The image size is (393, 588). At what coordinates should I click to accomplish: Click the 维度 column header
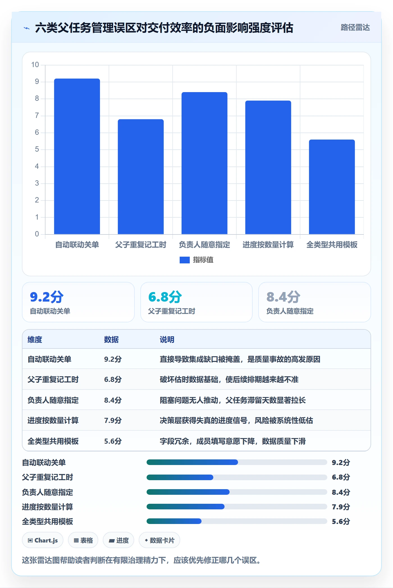coord(35,339)
